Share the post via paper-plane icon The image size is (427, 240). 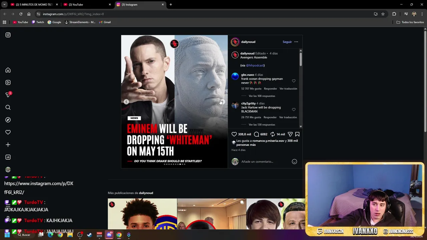[x=290, y=134]
